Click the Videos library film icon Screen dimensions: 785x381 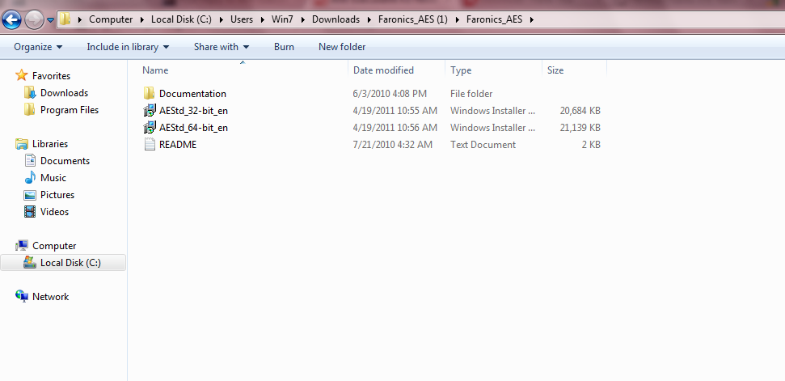[30, 212]
